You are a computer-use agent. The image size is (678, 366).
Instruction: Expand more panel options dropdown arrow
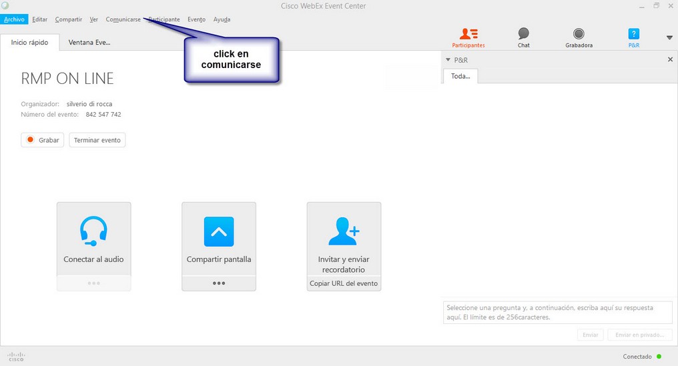click(x=669, y=37)
